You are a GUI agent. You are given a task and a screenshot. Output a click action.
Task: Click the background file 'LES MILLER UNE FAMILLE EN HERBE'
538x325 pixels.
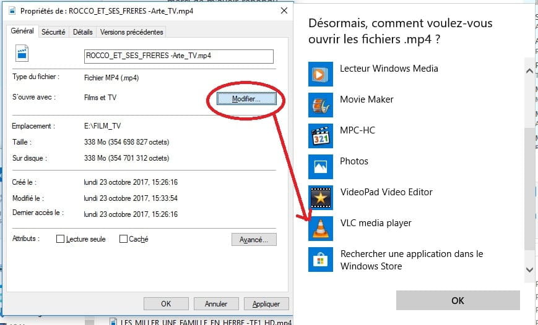click(206, 323)
